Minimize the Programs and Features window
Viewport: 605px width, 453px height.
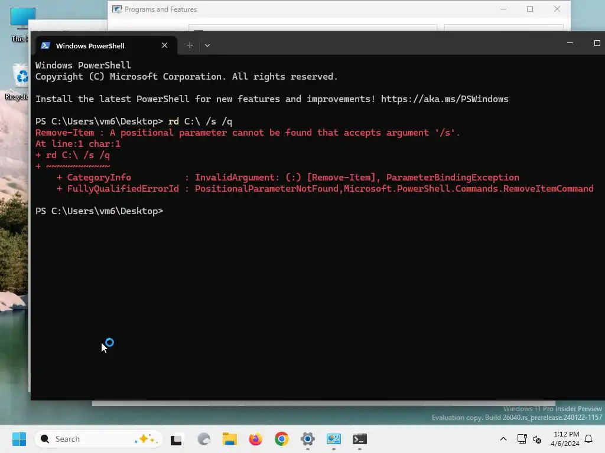pos(503,9)
